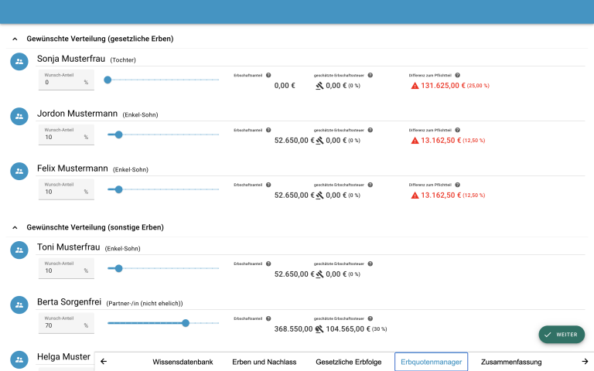Collapse the 'gesetzliche Erben' section
594x371 pixels.
click(15, 39)
